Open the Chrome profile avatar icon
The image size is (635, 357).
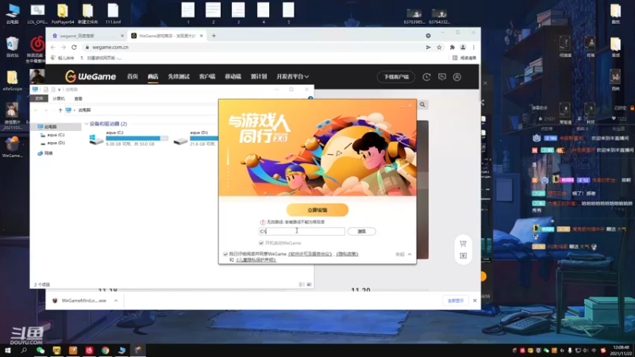point(463,48)
